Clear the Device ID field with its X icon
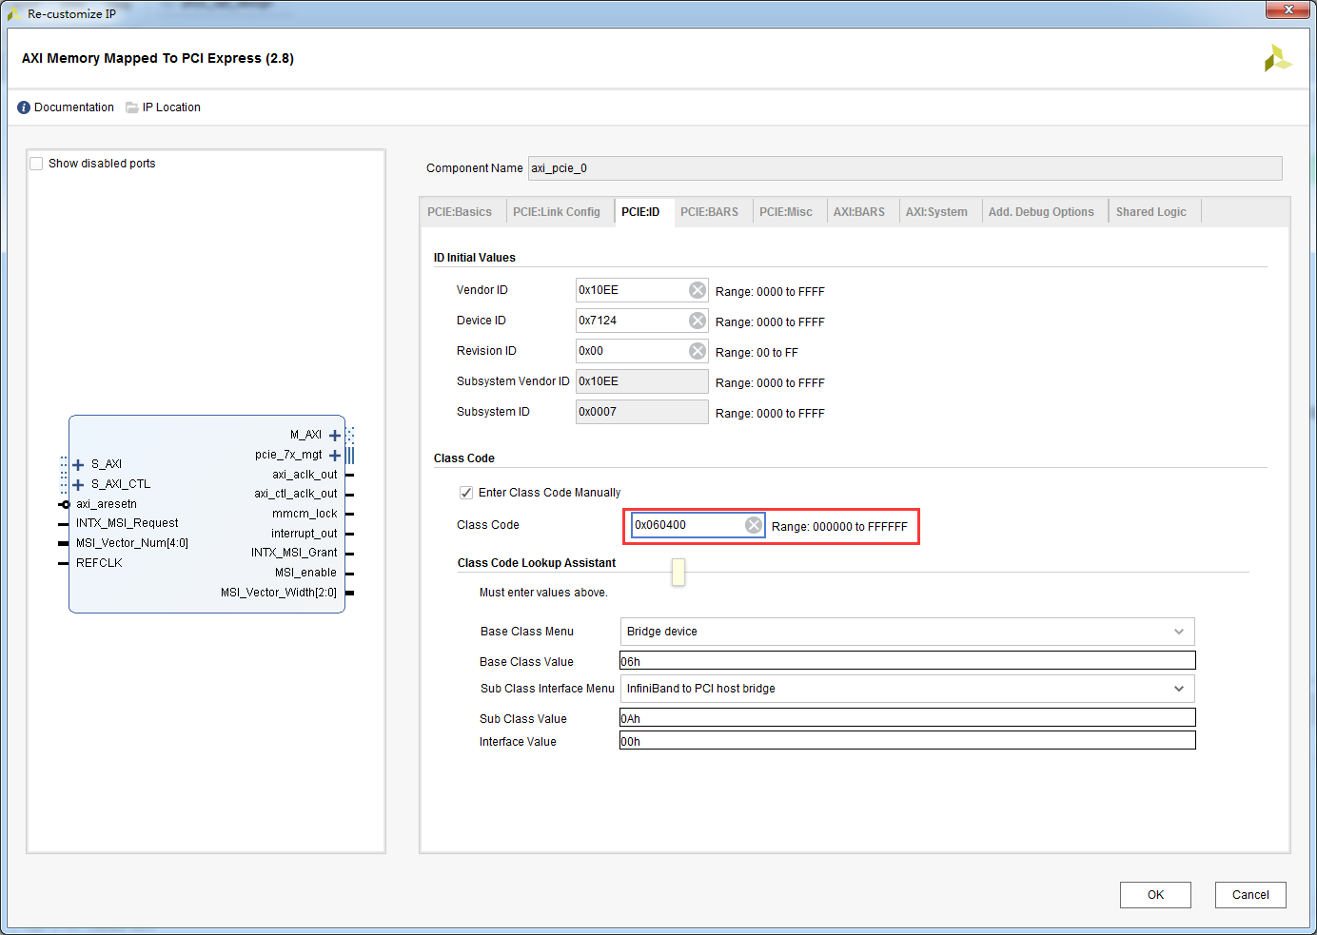This screenshot has height=935, width=1317. (698, 321)
